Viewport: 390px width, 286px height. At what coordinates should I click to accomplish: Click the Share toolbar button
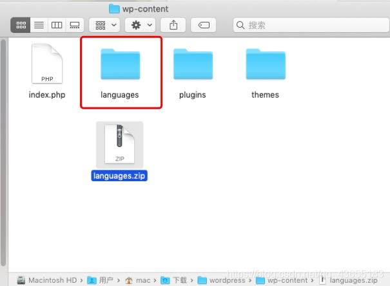click(173, 25)
